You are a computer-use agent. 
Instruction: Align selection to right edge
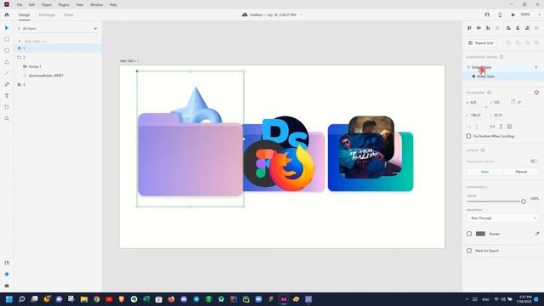click(x=527, y=28)
